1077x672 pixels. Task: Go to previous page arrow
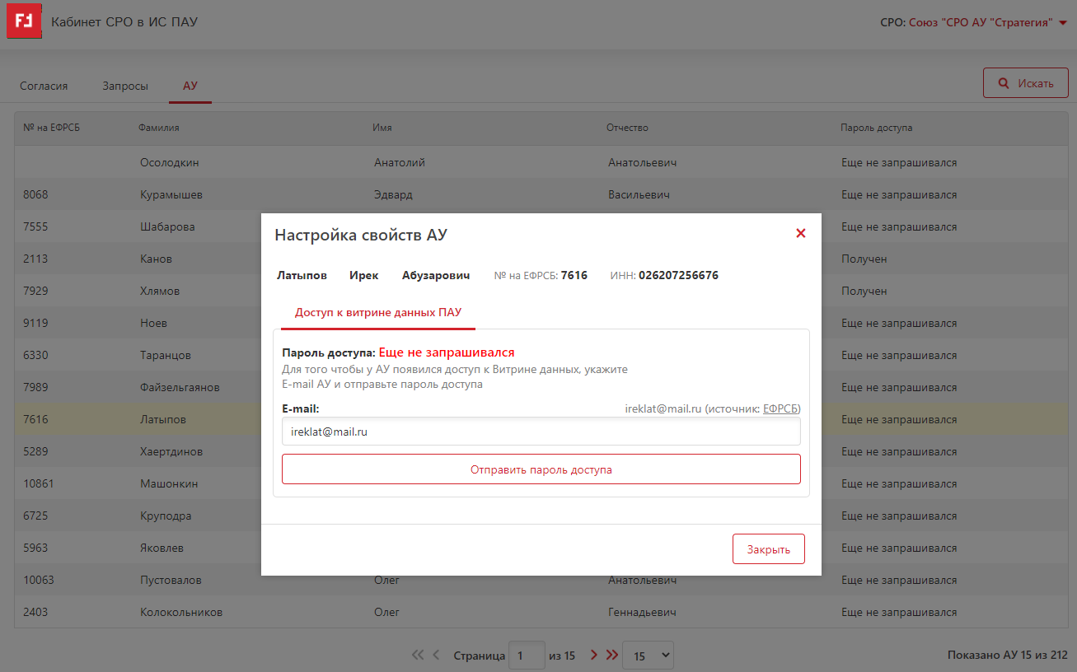(437, 656)
